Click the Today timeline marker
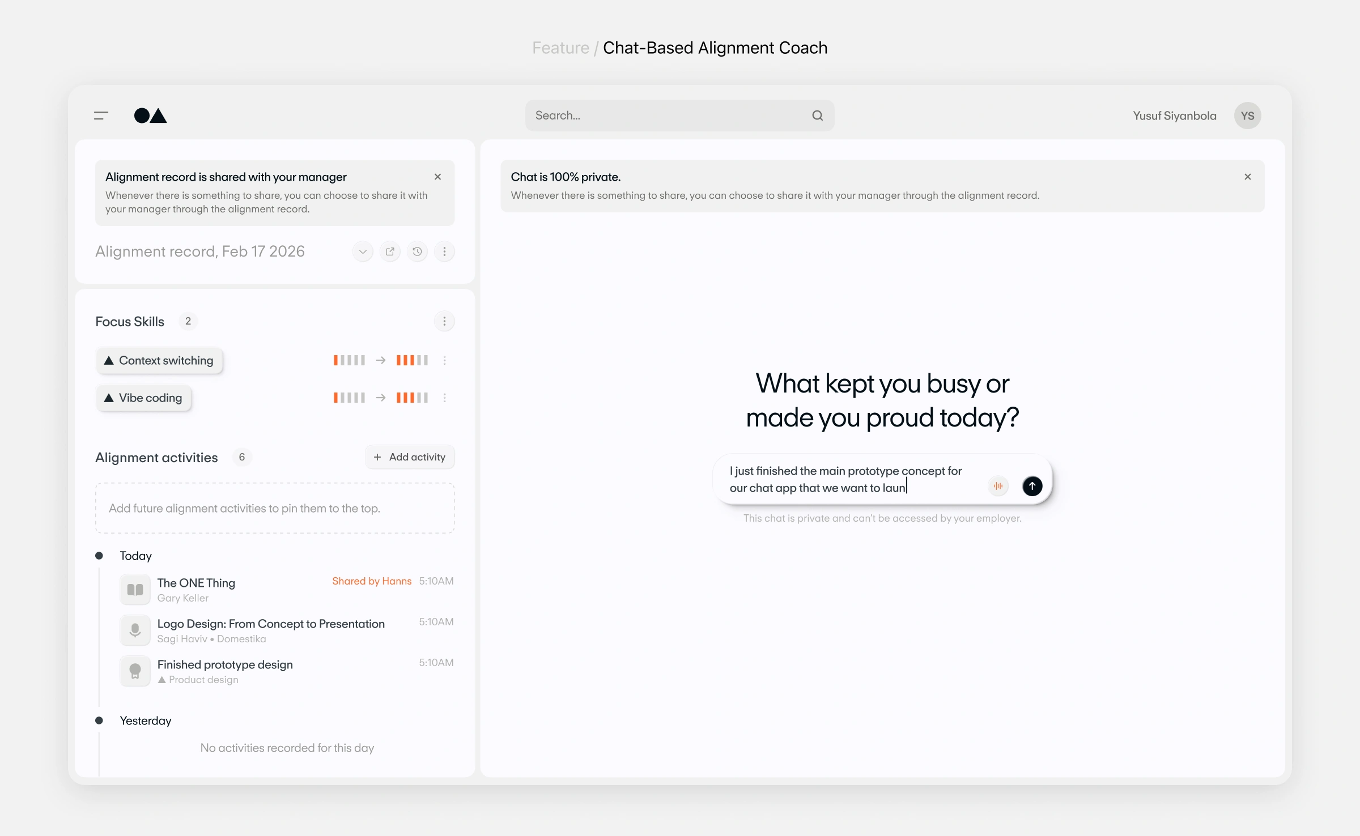Image resolution: width=1360 pixels, height=836 pixels. (x=99, y=556)
